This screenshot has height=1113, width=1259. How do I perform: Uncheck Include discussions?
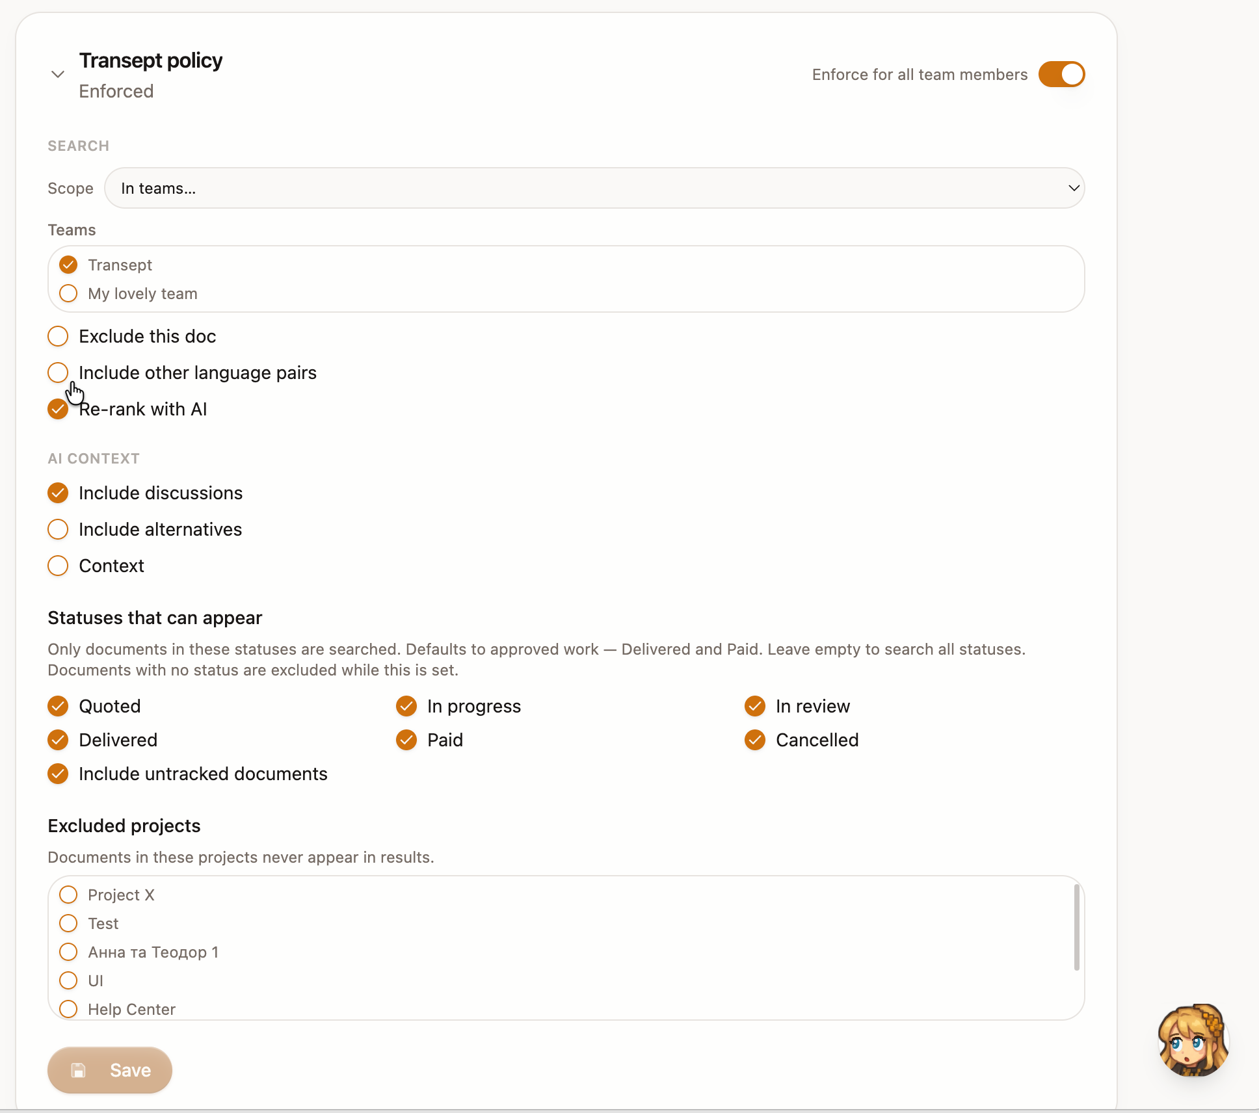pyautogui.click(x=58, y=493)
